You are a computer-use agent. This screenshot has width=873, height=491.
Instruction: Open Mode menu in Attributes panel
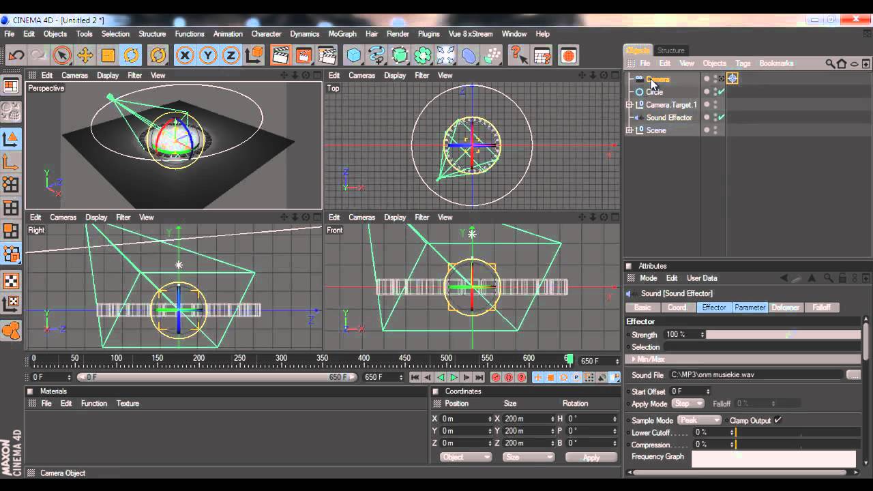649,278
